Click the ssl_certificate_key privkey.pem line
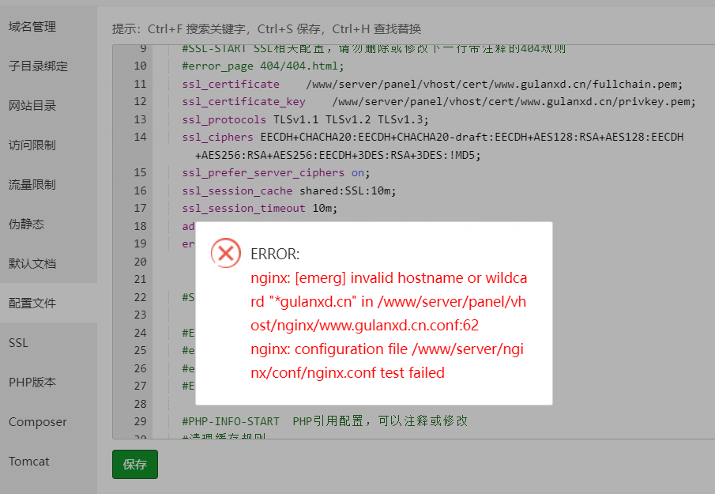The image size is (715, 494). coord(438,102)
